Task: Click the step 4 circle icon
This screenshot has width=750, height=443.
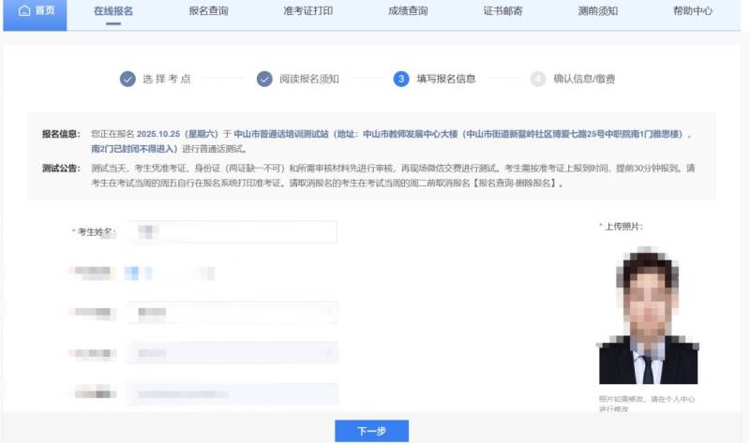Action: [537, 80]
